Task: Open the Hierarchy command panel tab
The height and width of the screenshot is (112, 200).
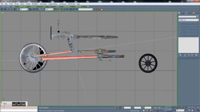Action: tap(186, 13)
